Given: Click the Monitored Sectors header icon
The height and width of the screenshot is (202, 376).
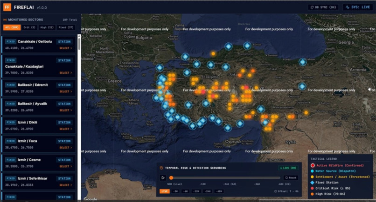Looking at the screenshot, I should coord(5,20).
